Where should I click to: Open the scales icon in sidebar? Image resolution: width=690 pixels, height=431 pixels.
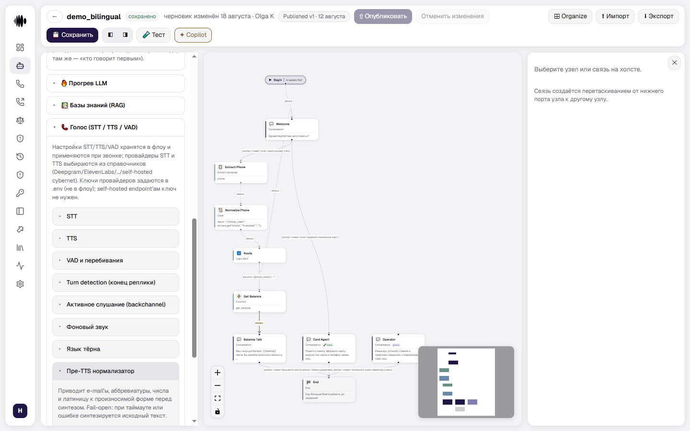[x=20, y=120]
